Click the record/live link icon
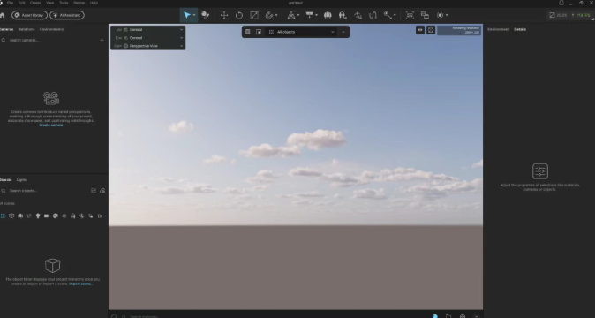This screenshot has width=595, height=318. 440,15
